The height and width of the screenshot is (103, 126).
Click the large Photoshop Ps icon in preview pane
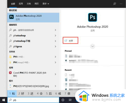92,17
